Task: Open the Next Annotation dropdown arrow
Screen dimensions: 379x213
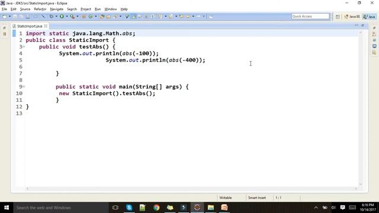Action: pos(166,17)
